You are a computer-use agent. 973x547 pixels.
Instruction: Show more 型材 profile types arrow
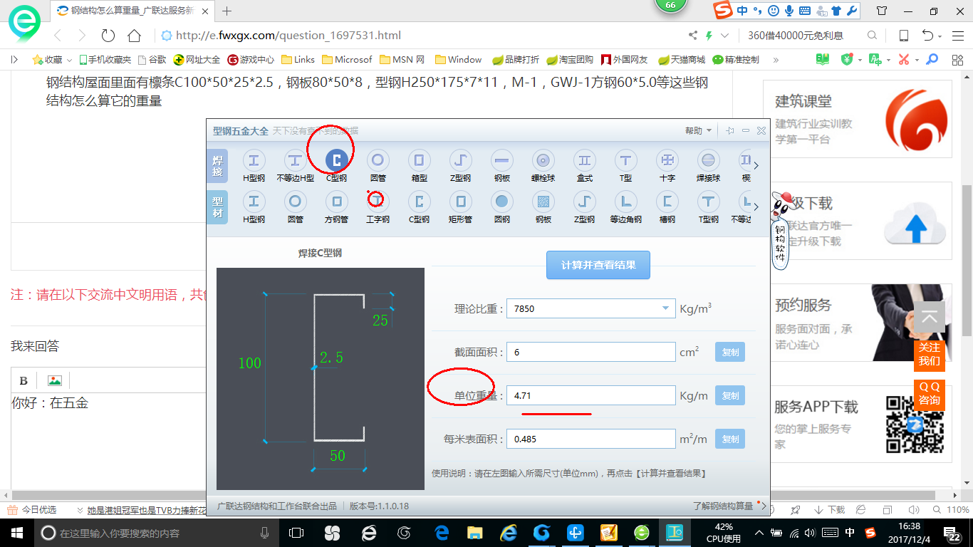click(x=756, y=207)
